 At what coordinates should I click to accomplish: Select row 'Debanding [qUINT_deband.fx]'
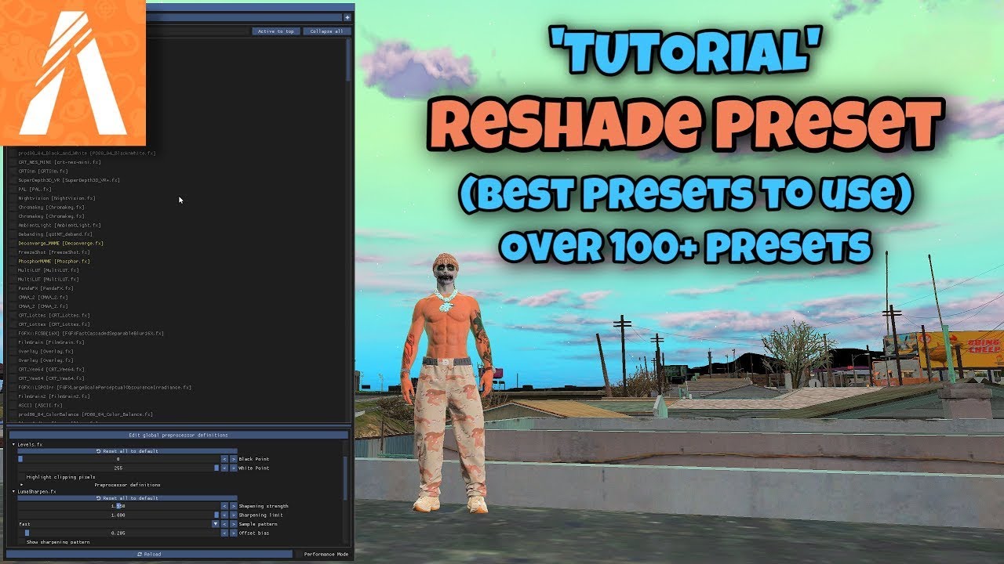pyautogui.click(x=55, y=234)
